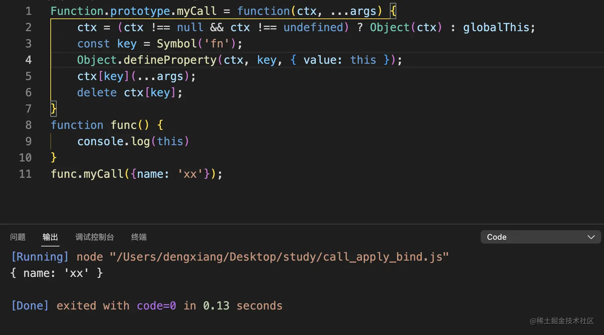Select line number 10 in the gutter

pyautogui.click(x=25, y=158)
